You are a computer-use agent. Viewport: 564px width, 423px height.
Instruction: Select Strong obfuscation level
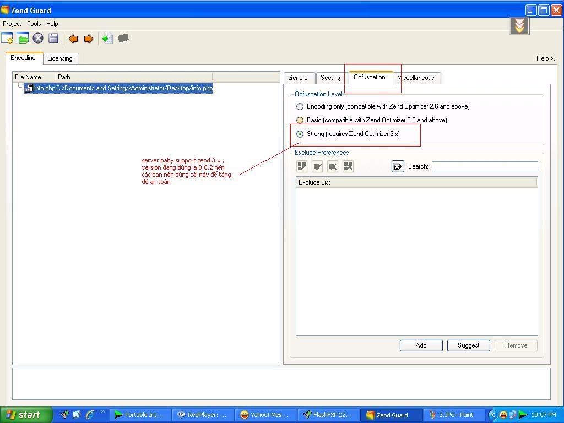[300, 134]
